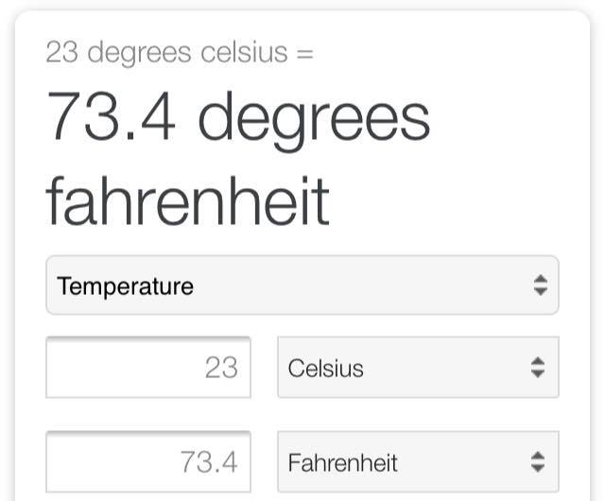Image resolution: width=605 pixels, height=501 pixels.
Task: Select the "Temperature" label text in the selector
Action: click(125, 285)
